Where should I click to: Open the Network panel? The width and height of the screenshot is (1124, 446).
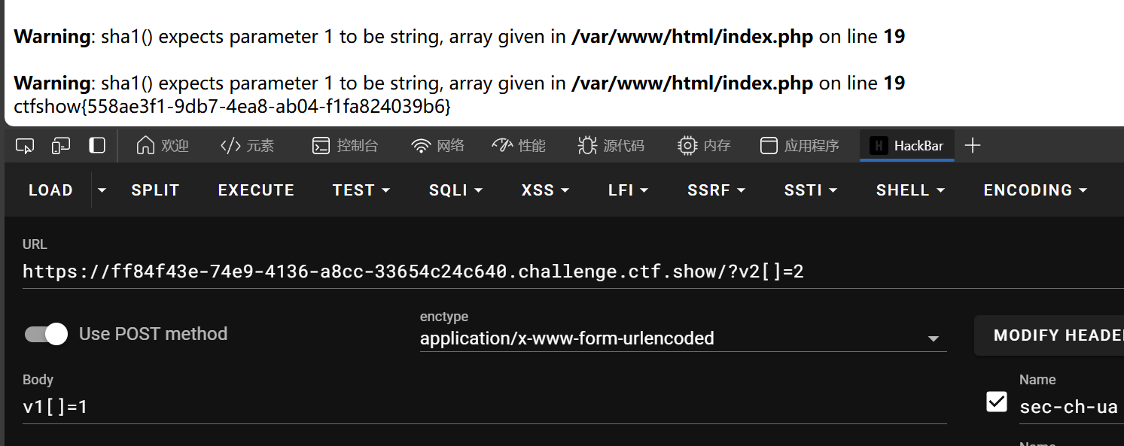click(438, 146)
